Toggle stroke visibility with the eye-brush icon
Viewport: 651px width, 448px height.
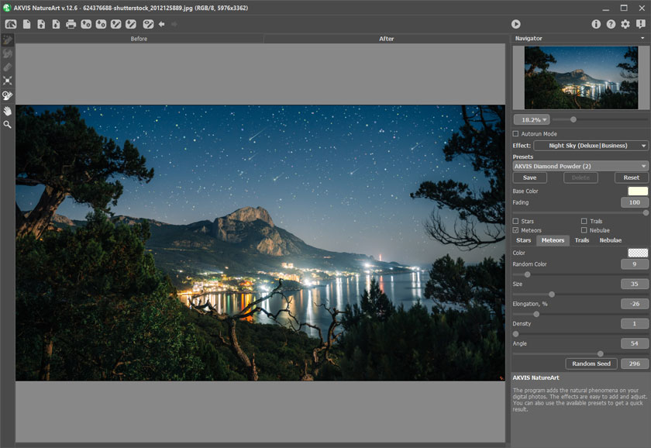pos(148,24)
